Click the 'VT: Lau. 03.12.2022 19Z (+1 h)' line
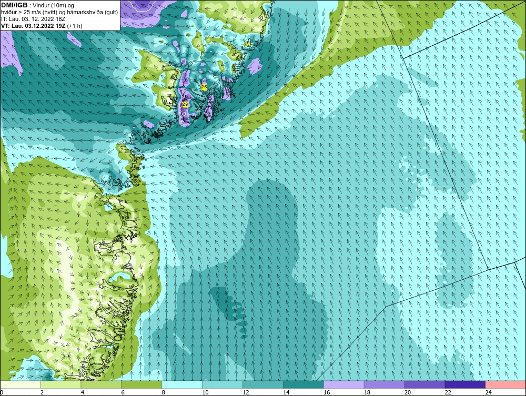This screenshot has height=396, width=526. point(42,26)
